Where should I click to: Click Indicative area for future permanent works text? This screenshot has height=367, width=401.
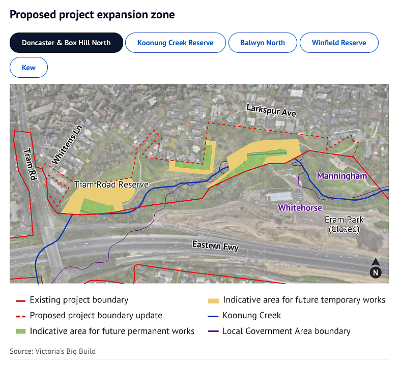point(112,331)
